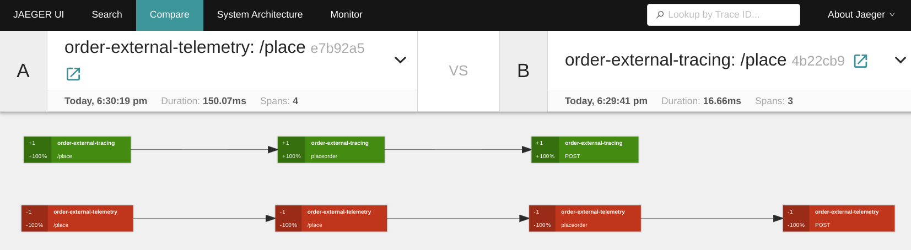The width and height of the screenshot is (911, 250).
Task: Open System Architecture page
Action: tap(260, 15)
